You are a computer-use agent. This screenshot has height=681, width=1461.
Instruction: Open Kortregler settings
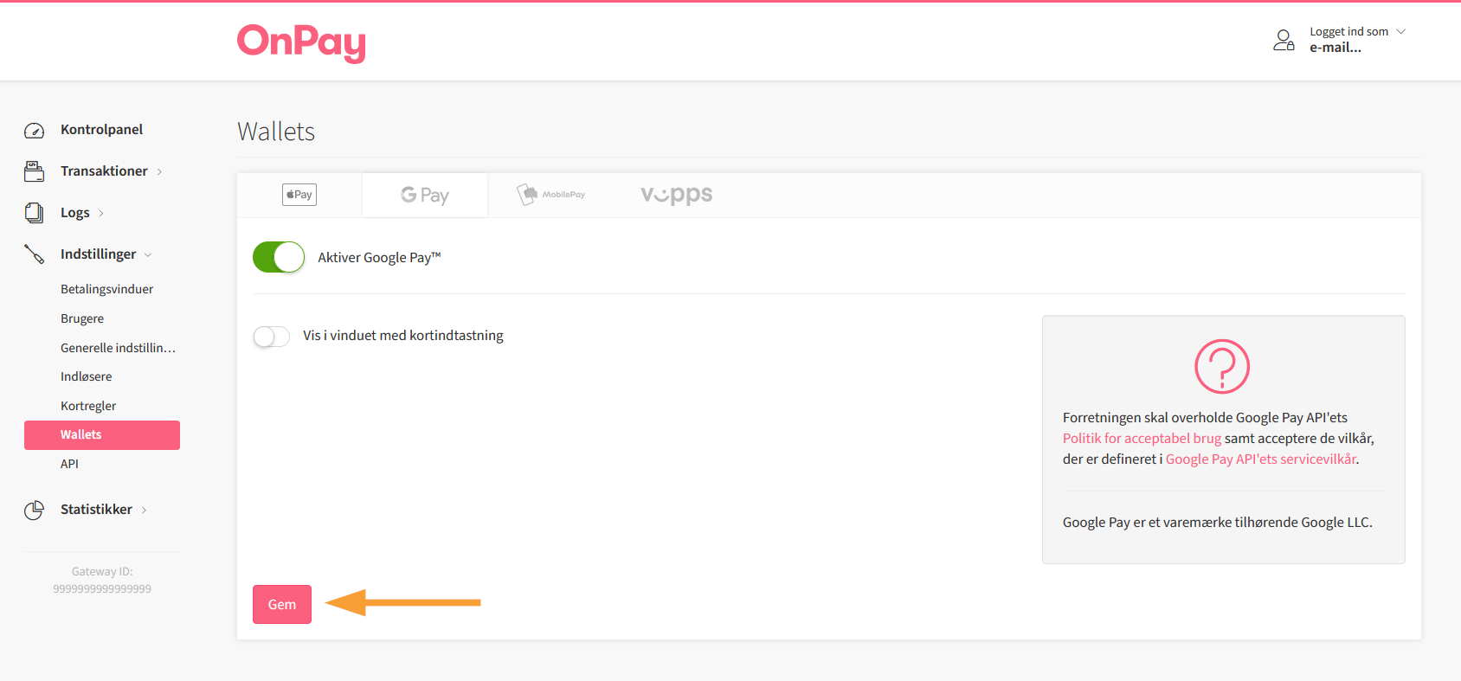click(x=88, y=406)
